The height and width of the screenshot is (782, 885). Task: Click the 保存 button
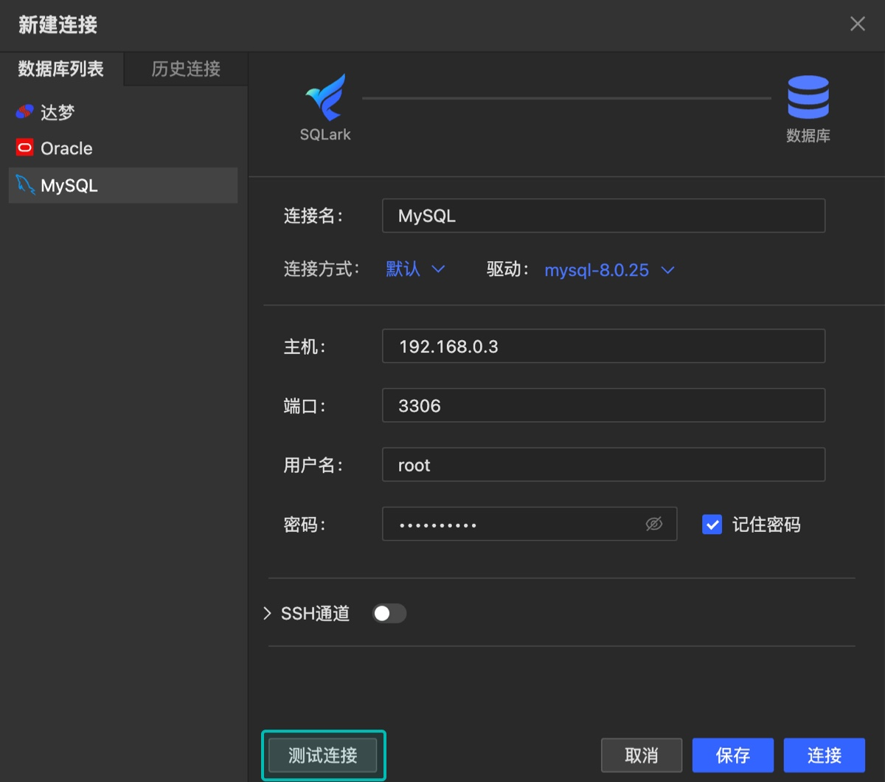[733, 755]
